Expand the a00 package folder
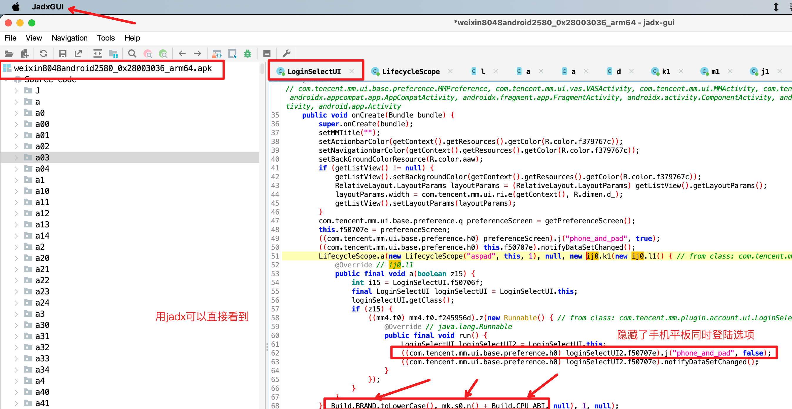Image resolution: width=792 pixels, height=409 pixels. pos(16,124)
